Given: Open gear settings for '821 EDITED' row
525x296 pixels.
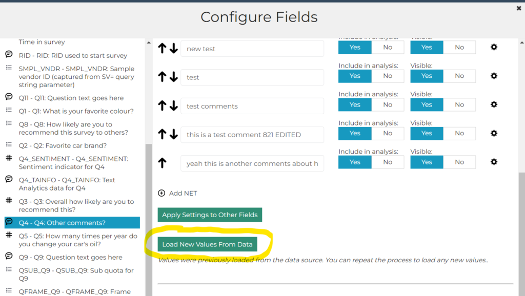Looking at the screenshot, I should (494, 134).
